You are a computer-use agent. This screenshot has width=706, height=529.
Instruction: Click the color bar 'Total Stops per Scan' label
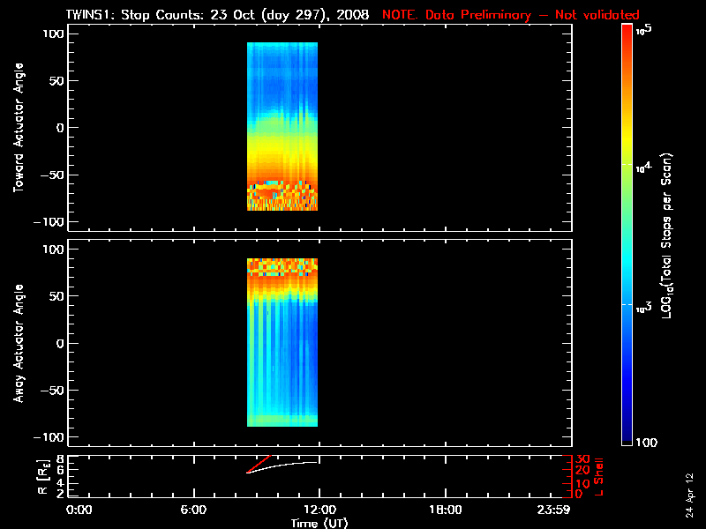[x=682, y=234]
